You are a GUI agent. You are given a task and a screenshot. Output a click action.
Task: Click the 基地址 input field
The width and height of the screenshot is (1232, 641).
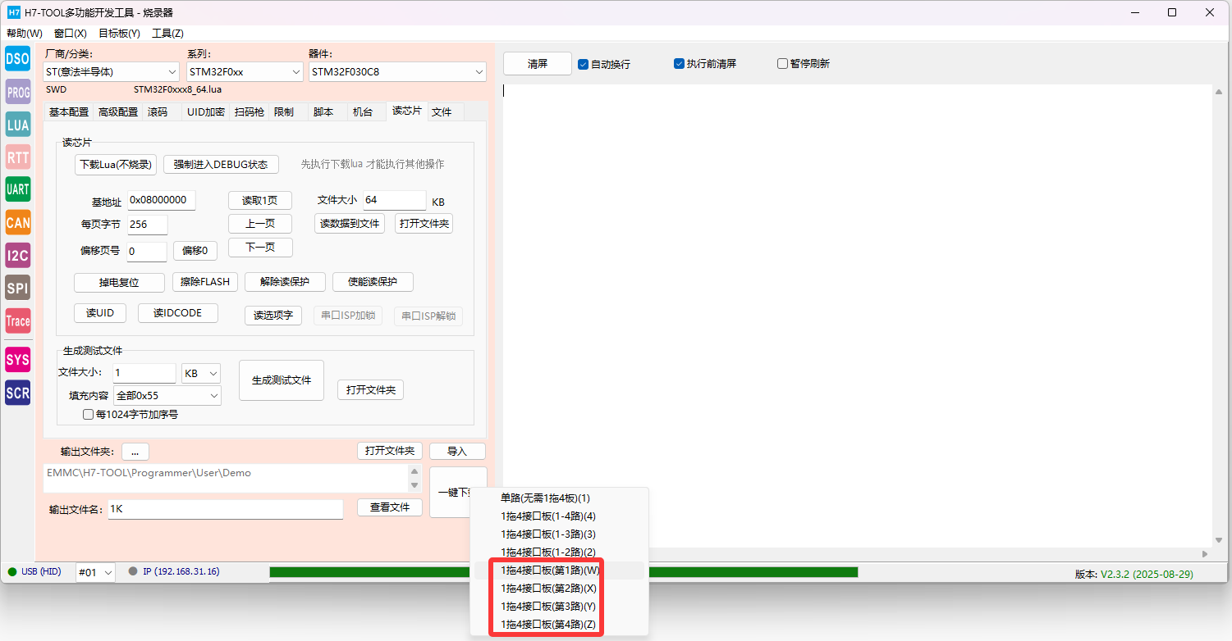pyautogui.click(x=161, y=200)
